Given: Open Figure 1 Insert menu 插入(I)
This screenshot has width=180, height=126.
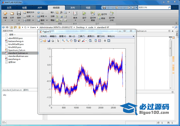Looking at the screenshot, I should pos(72,36).
